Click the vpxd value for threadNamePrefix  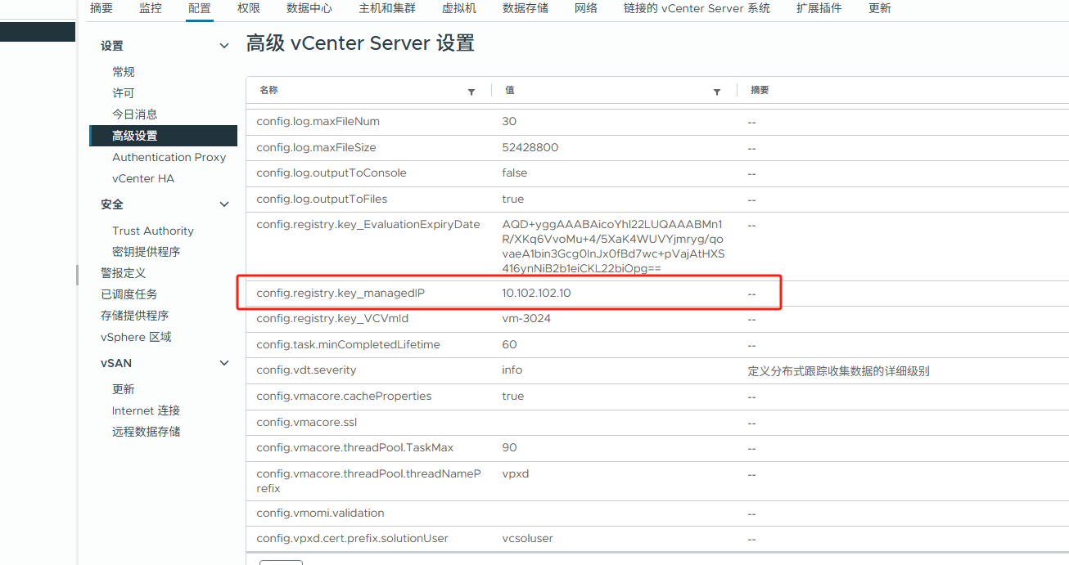515,473
